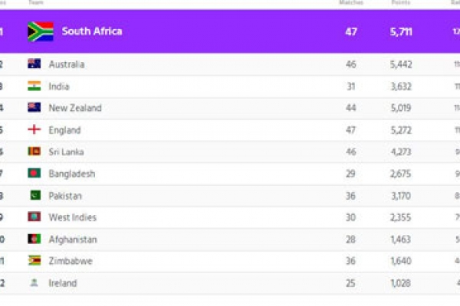Screen dimensions: 460x306
Task: Click the West Indies flag icon
Action: click(x=34, y=217)
